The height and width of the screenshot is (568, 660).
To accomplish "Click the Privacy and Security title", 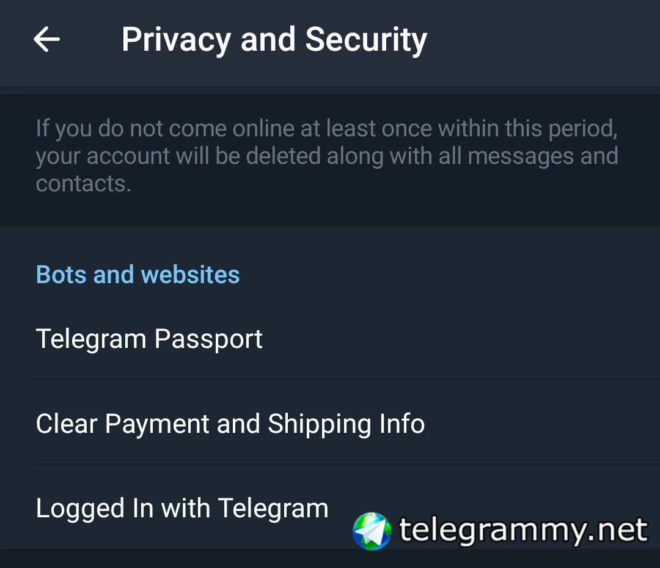I will pyautogui.click(x=274, y=40).
